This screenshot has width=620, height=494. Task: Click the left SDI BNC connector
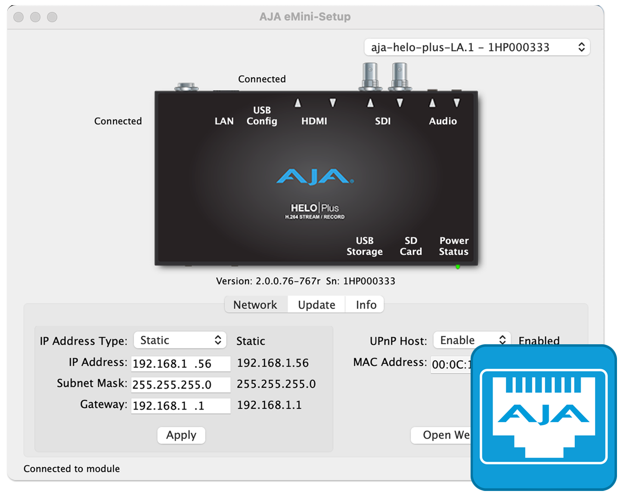370,76
